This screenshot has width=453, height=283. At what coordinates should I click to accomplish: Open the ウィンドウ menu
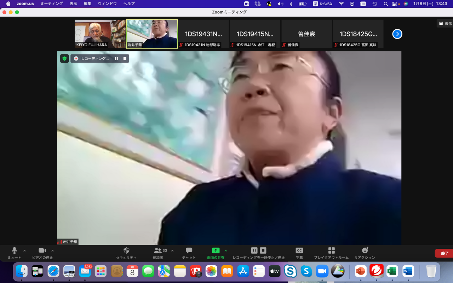[107, 4]
